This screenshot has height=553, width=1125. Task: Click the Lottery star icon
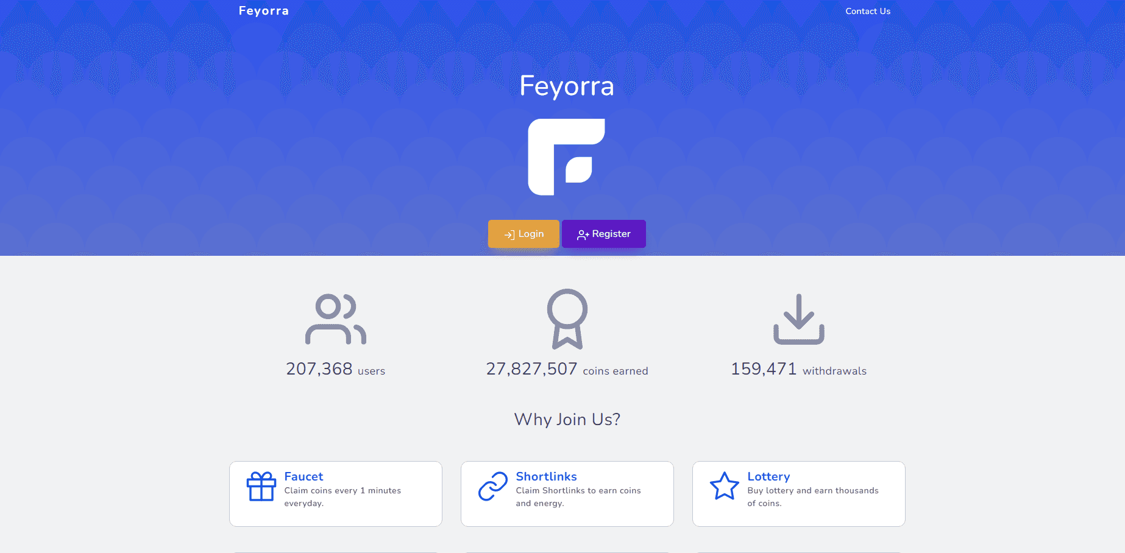[725, 487]
